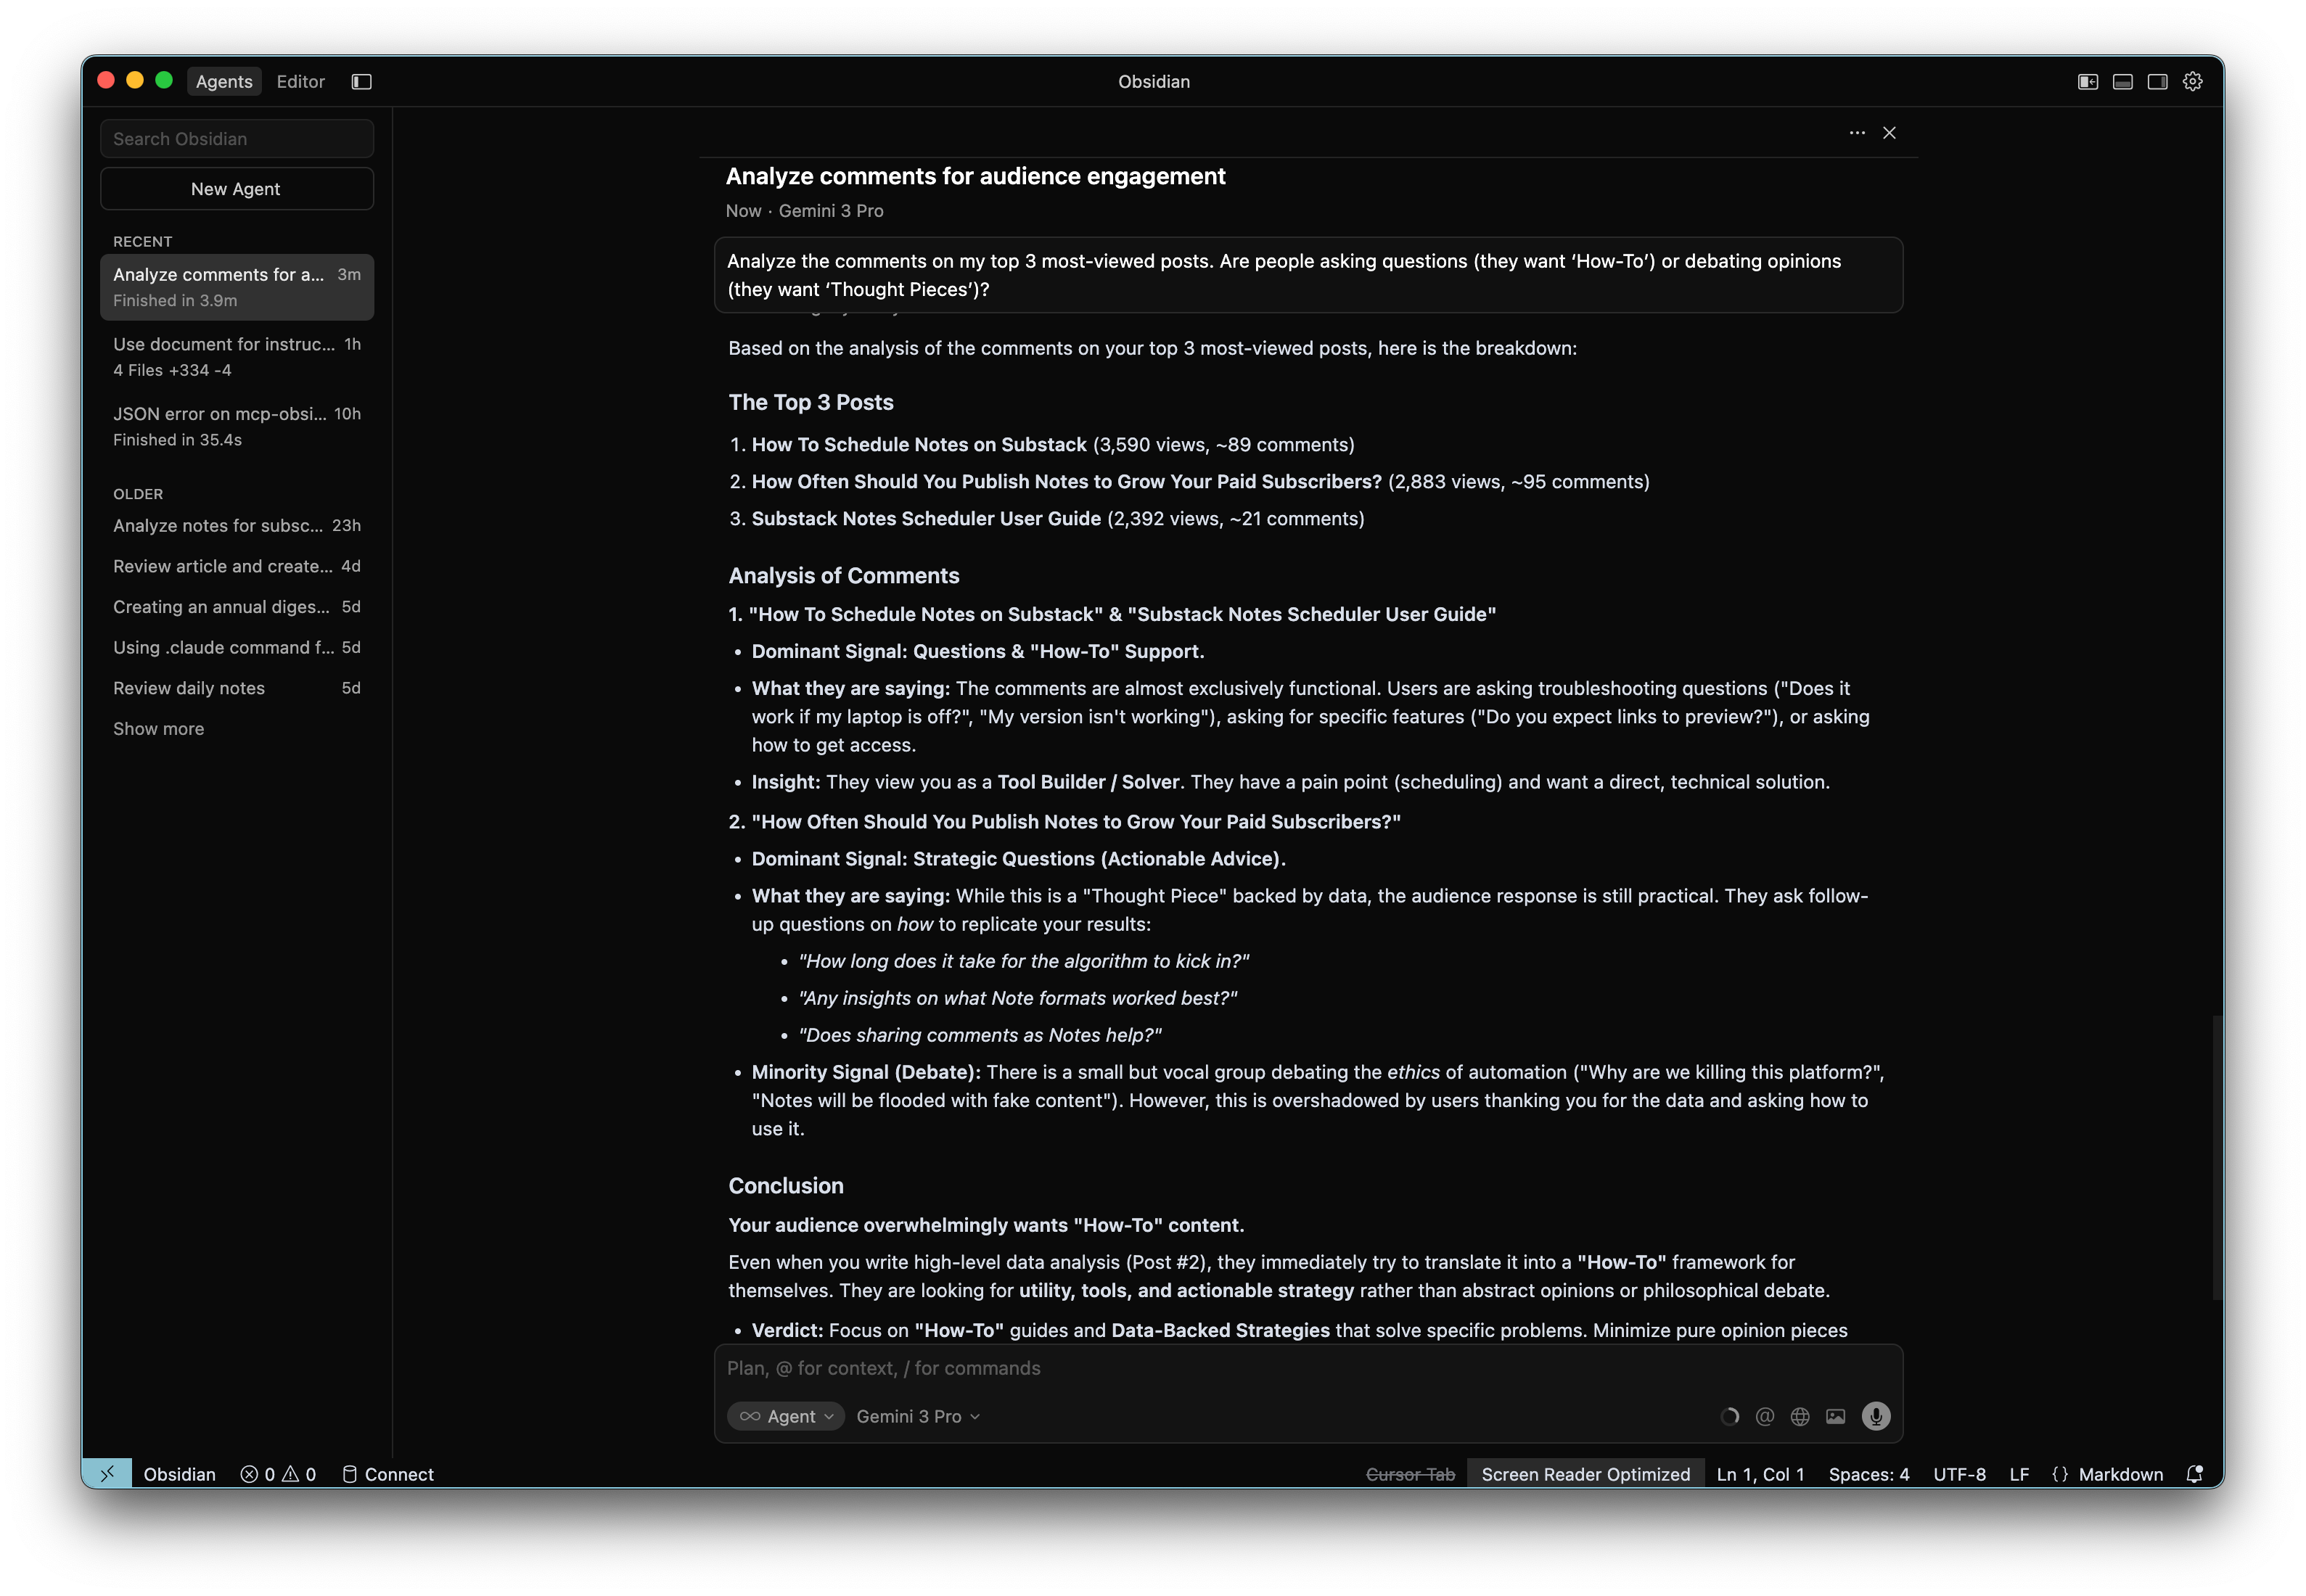The height and width of the screenshot is (1596, 2306).
Task: Select the Agents tab
Action: [x=224, y=82]
